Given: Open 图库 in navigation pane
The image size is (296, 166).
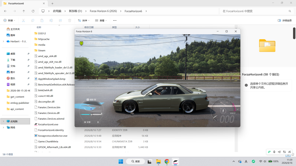Looking at the screenshot, I should tap(13, 35).
